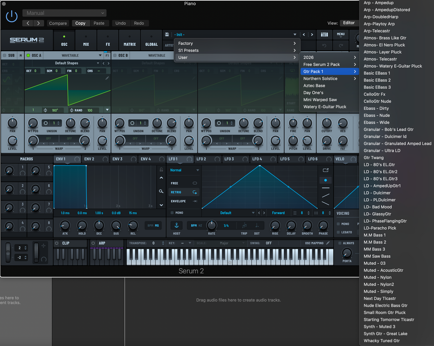Viewport: 434px width, 346px height.
Task: Open the preset browser icon
Action: tap(324, 35)
